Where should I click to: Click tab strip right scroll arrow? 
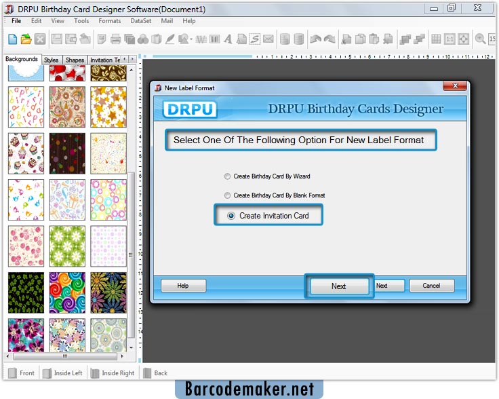pos(132,59)
